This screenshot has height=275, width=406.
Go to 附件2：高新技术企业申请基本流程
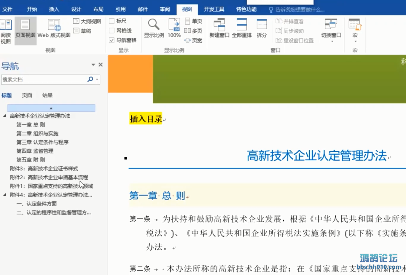(x=49, y=177)
